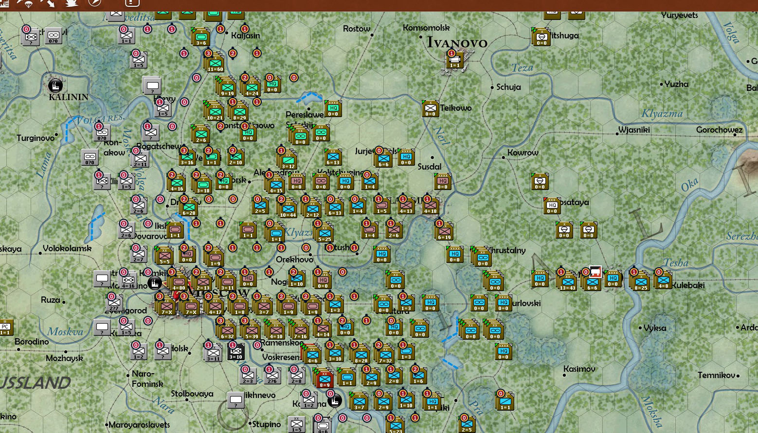The image size is (758, 433).
Task: Click the Stupino town label
Action: [x=267, y=424]
